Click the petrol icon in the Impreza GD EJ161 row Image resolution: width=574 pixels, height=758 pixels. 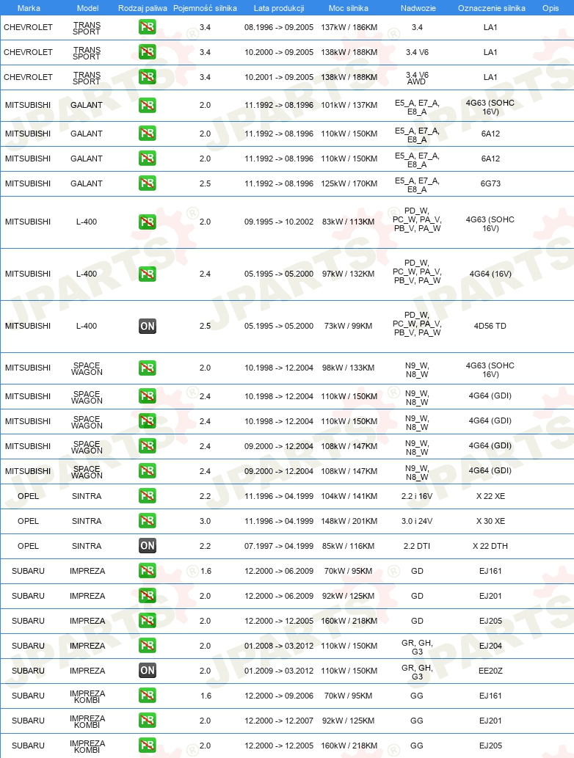147,570
